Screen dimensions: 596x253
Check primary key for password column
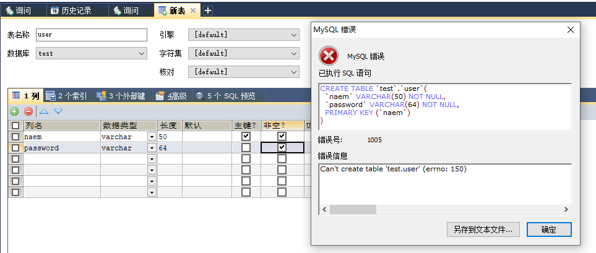tap(246, 148)
